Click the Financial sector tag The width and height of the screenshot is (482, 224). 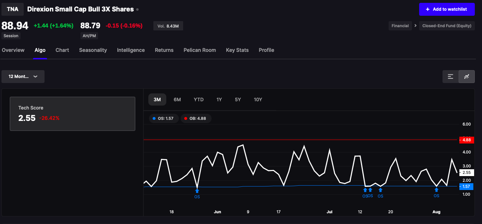pyautogui.click(x=400, y=26)
